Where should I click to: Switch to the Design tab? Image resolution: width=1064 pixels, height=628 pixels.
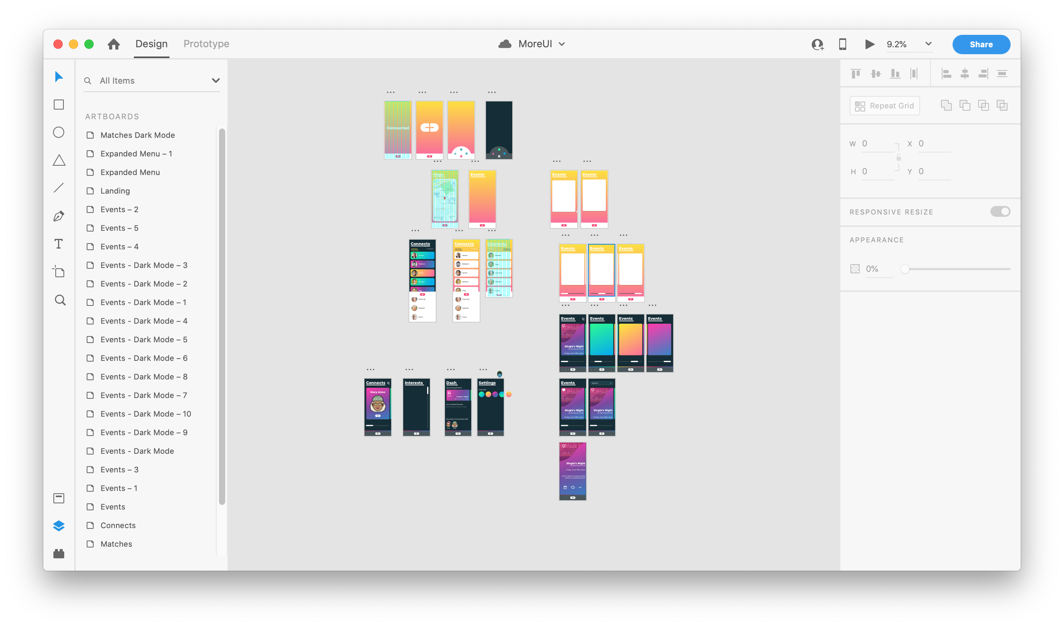coord(151,44)
